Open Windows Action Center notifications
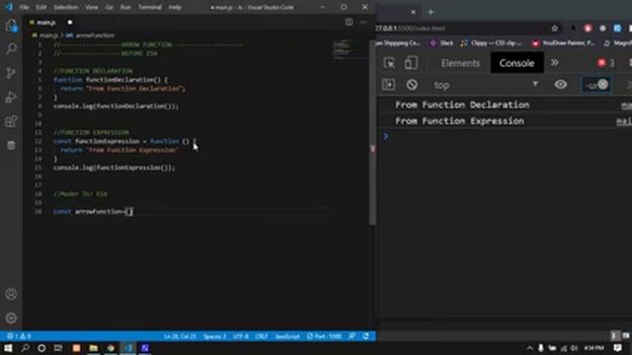The image size is (632, 355). 618,348
